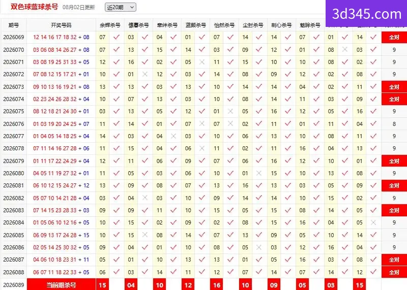Click the 当前期杀号 red button
This screenshot has width=407, height=290.
point(61,285)
